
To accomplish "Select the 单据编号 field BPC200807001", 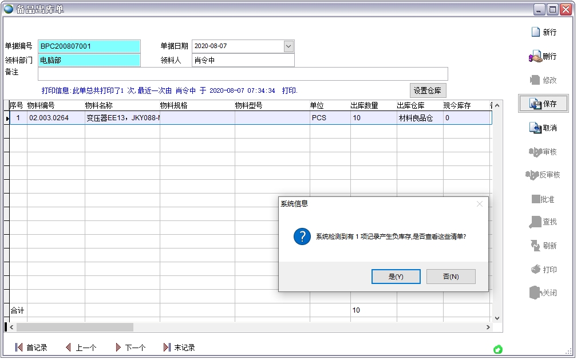I will [x=89, y=46].
